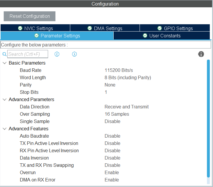The width and height of the screenshot is (213, 187).
Task: Click NVIC Settings green check icon
Action: point(20,28)
